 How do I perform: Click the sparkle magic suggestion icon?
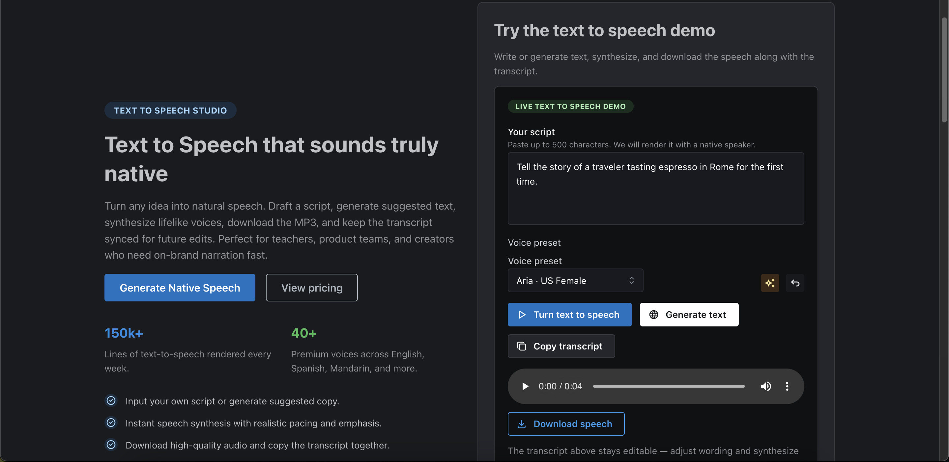pyautogui.click(x=770, y=283)
